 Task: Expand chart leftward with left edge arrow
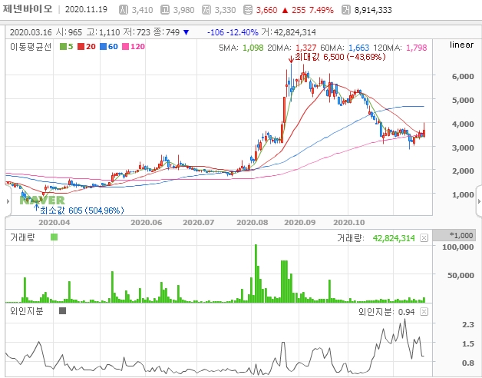(x=8, y=201)
